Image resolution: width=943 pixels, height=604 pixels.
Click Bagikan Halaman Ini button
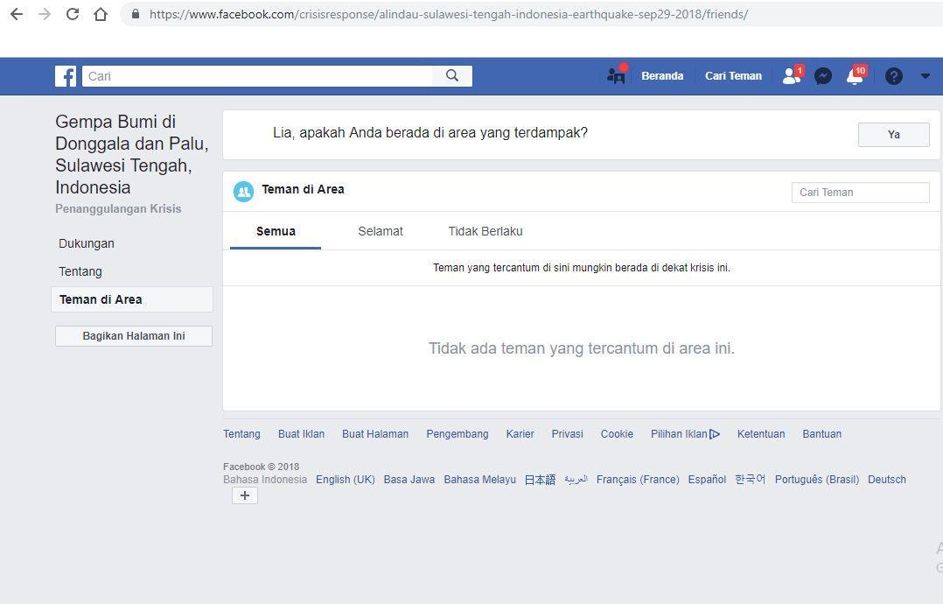pos(134,336)
